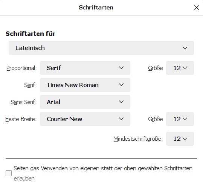This screenshot has height=185, width=203.
Task: Open the Größe 12 dropdown beside Feste Breite
Action: (180, 119)
